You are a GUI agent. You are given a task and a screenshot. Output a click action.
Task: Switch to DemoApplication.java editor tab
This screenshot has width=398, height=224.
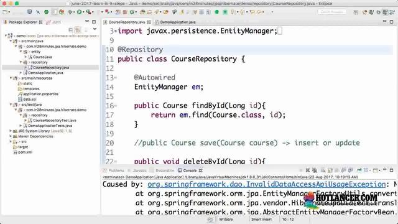click(x=178, y=22)
